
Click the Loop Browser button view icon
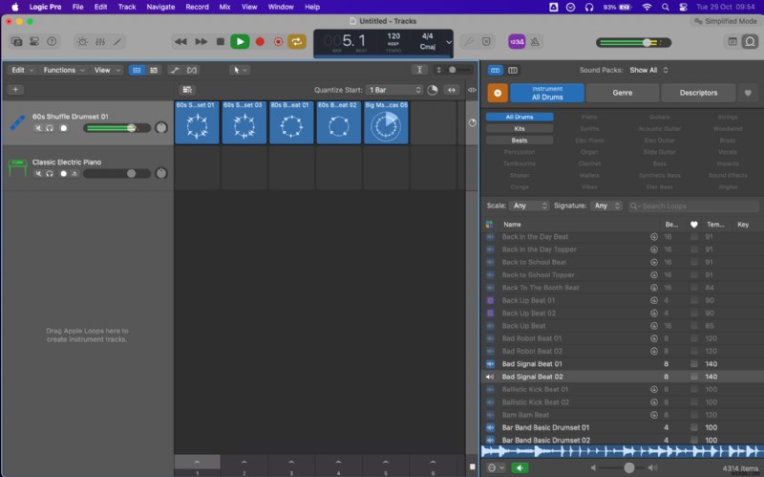click(x=495, y=70)
